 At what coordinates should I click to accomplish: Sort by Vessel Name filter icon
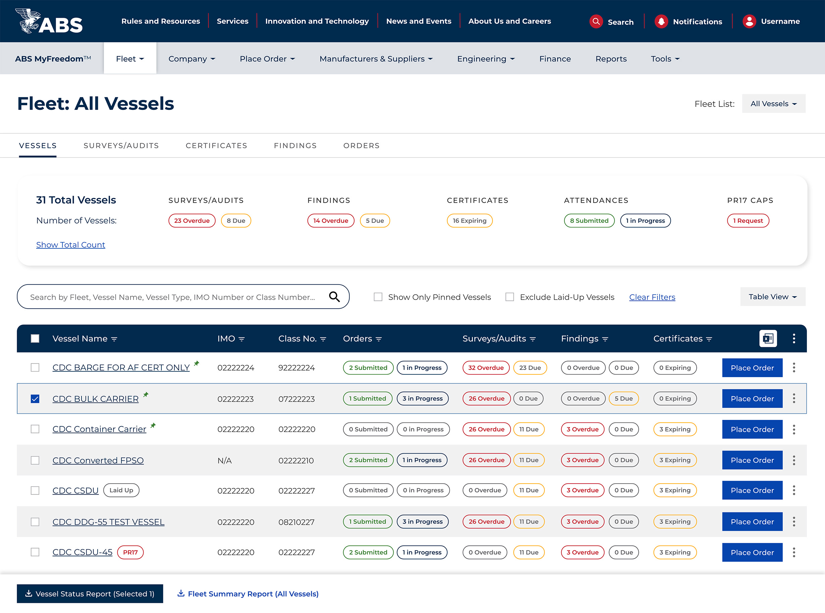click(x=114, y=339)
